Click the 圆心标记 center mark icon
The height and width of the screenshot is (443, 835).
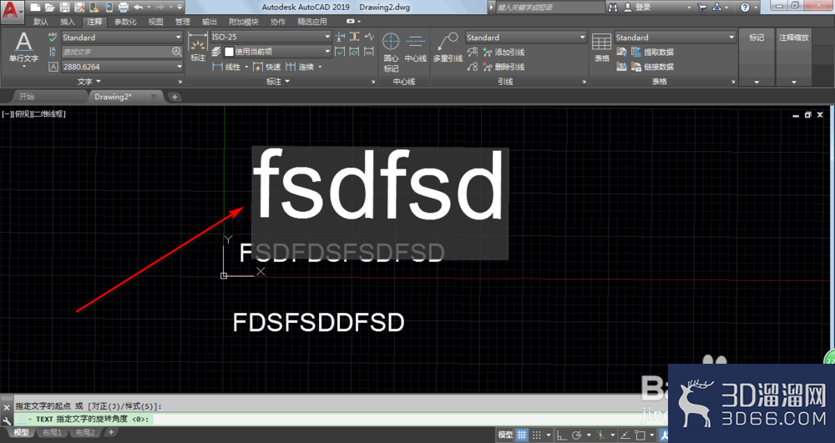point(391,52)
